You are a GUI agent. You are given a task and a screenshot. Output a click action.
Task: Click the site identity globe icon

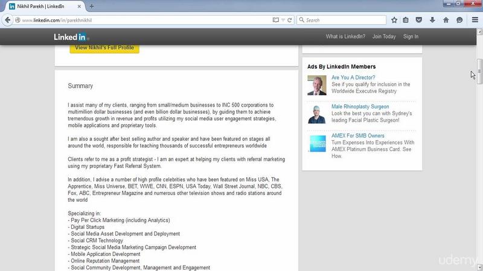pyautogui.click(x=18, y=20)
